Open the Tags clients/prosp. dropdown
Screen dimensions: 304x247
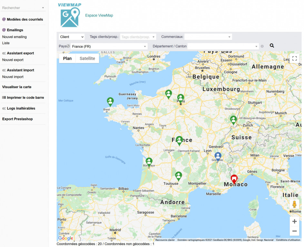coord(138,37)
